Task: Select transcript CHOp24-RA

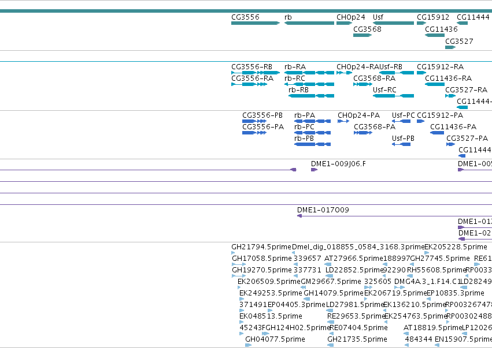Action: [344, 73]
